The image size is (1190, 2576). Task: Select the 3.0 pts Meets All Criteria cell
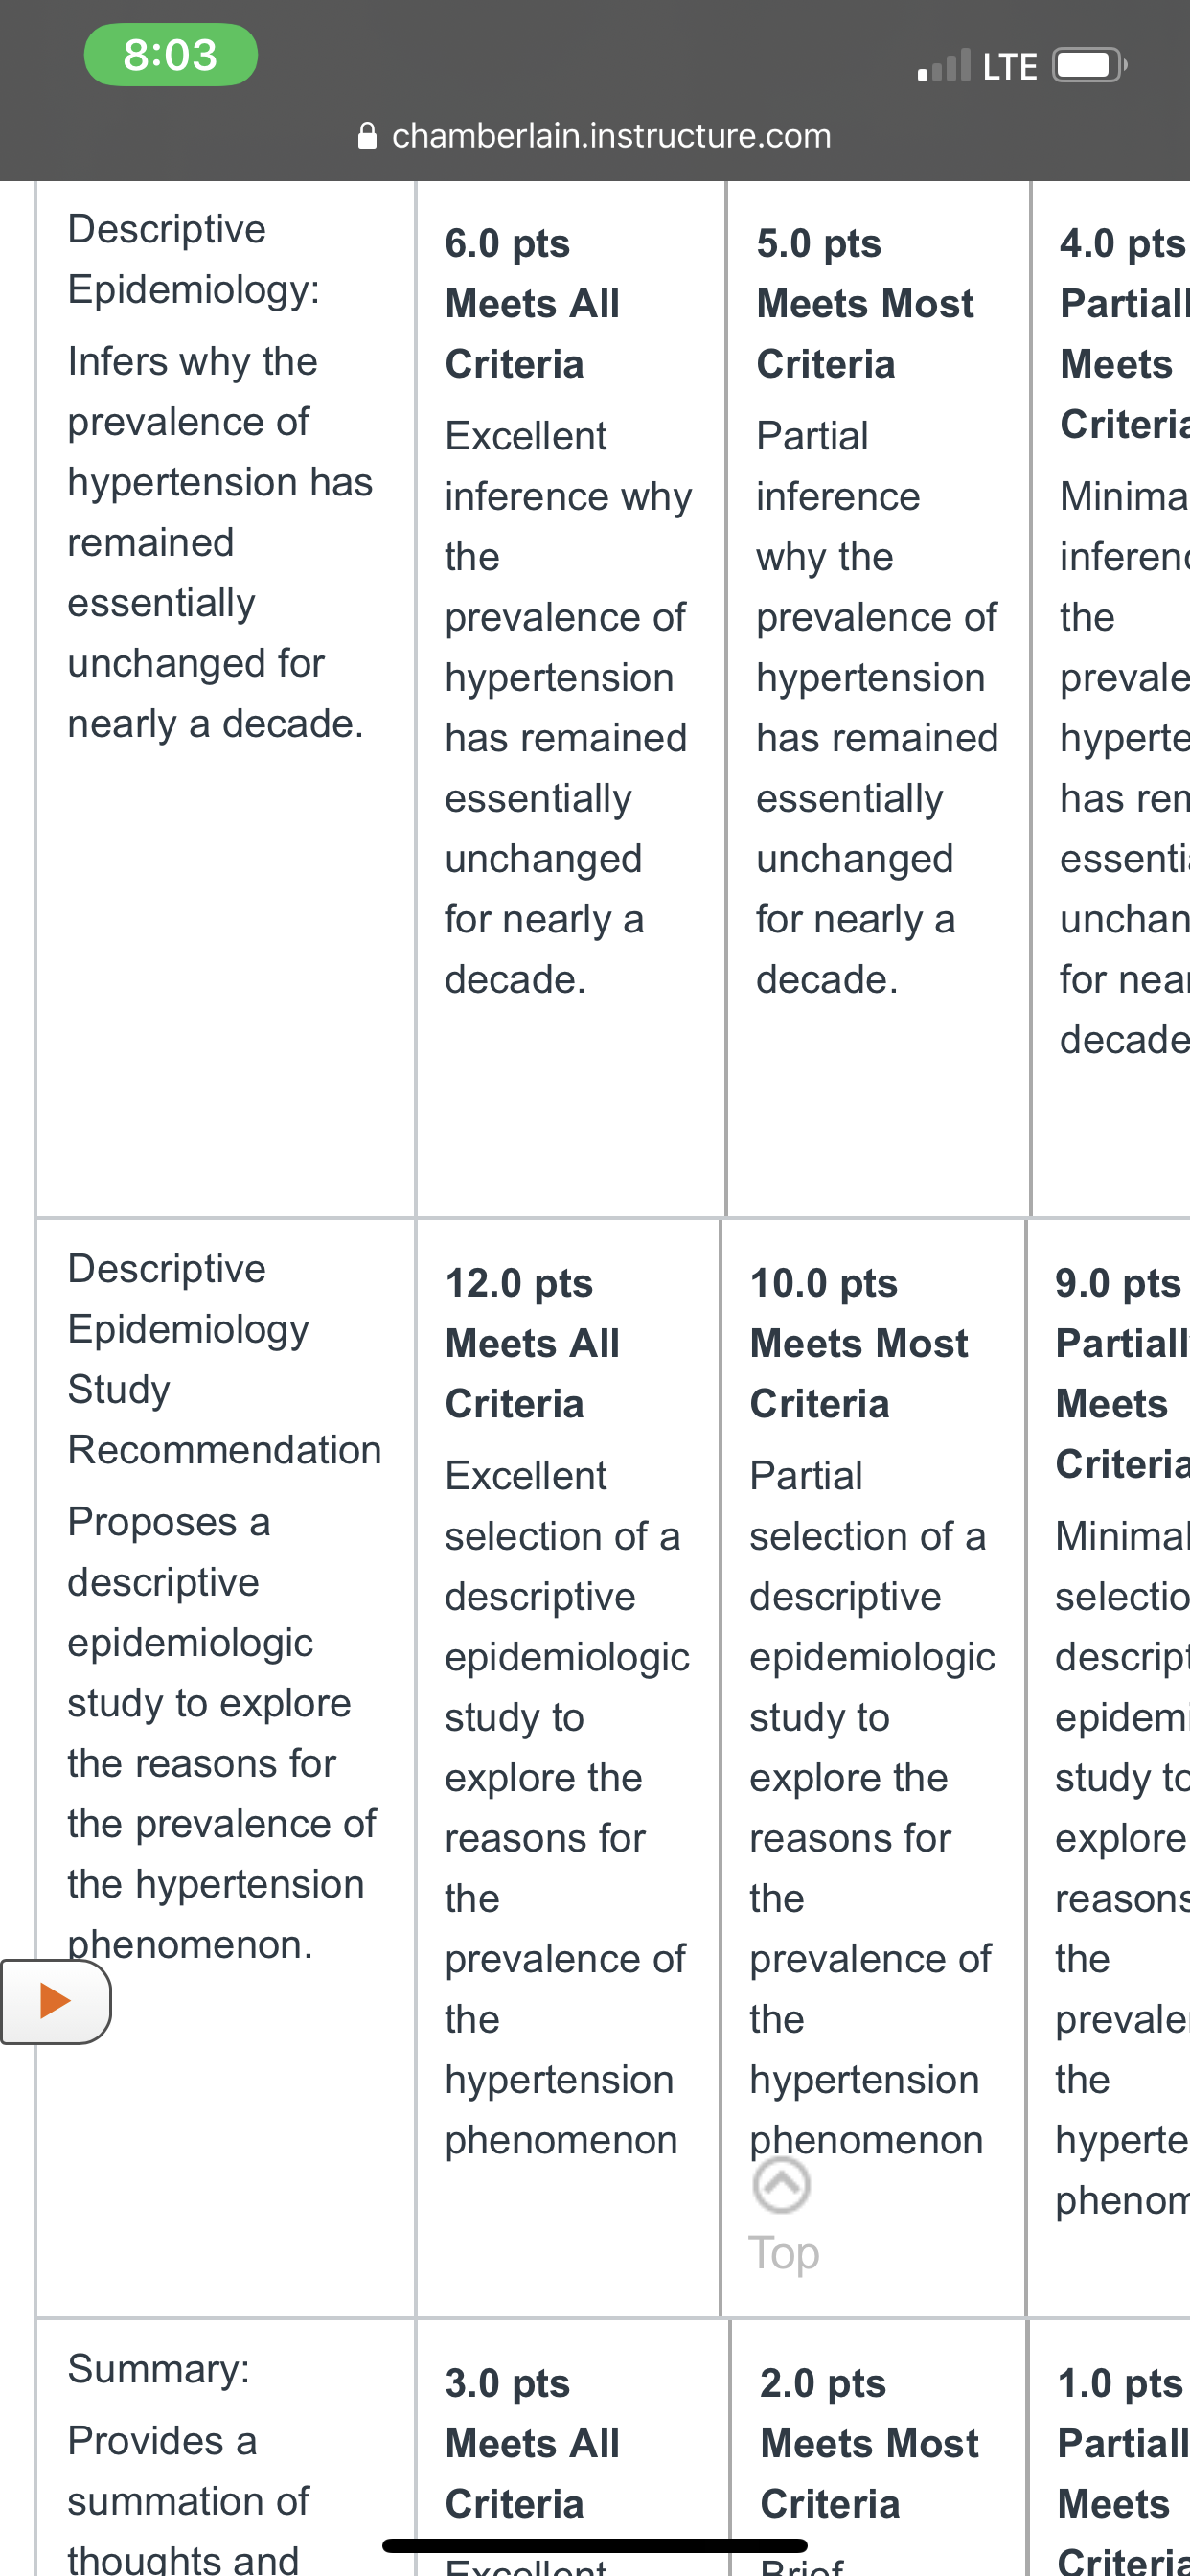(573, 2448)
